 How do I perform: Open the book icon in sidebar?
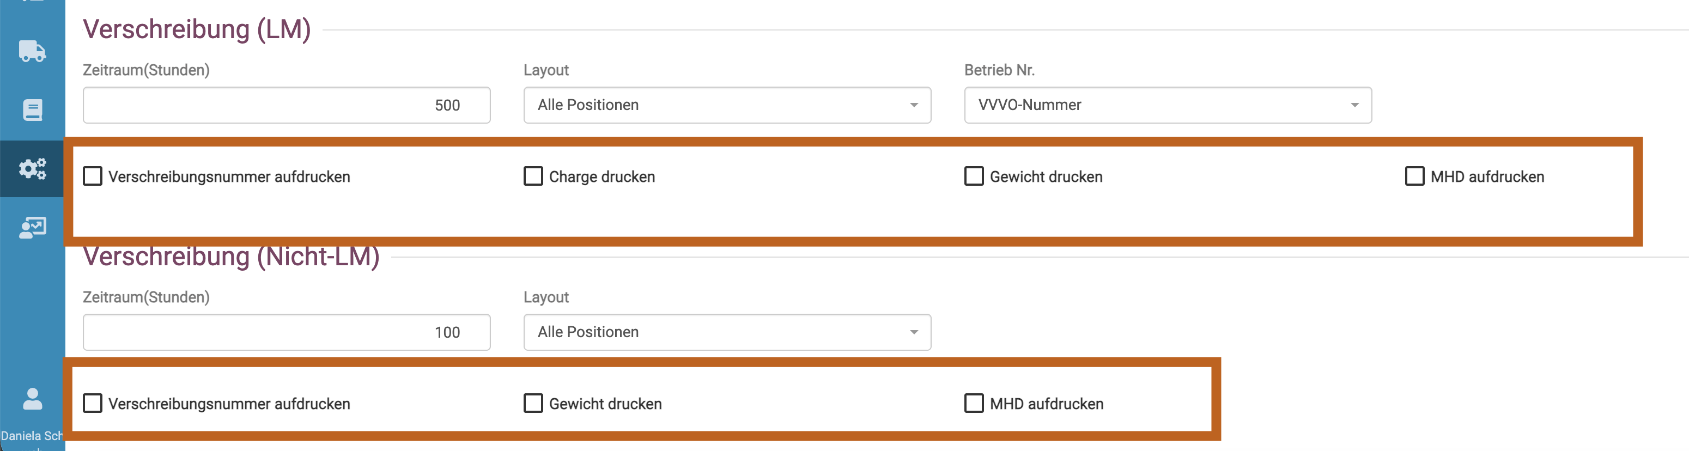(x=32, y=109)
